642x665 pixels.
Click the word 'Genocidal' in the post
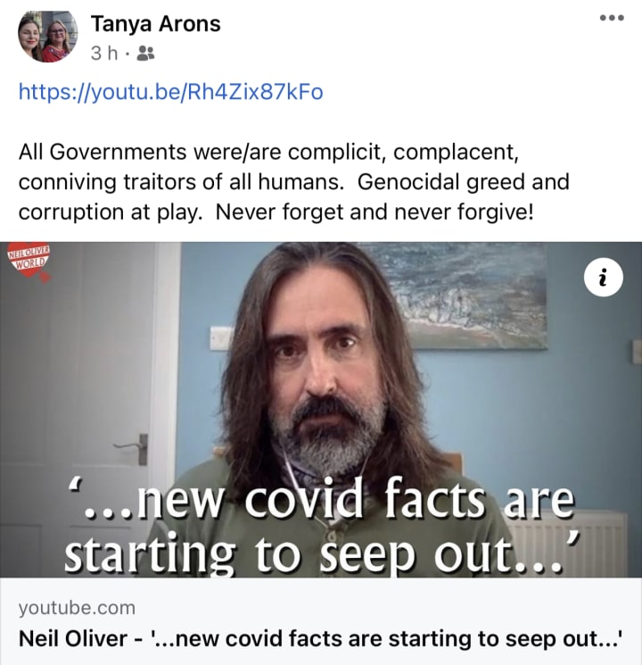coord(408,182)
